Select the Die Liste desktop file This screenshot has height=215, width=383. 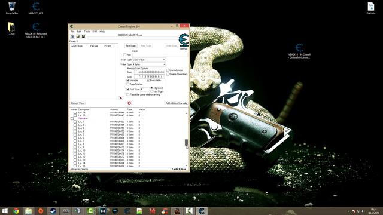(x=371, y=8)
